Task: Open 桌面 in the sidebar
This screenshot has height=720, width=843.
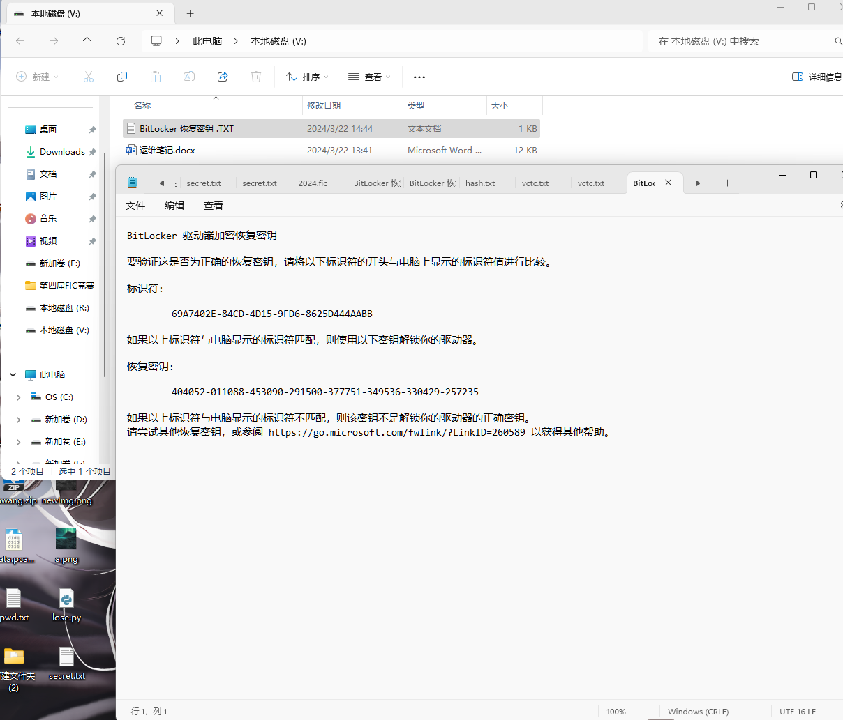Action: point(49,129)
